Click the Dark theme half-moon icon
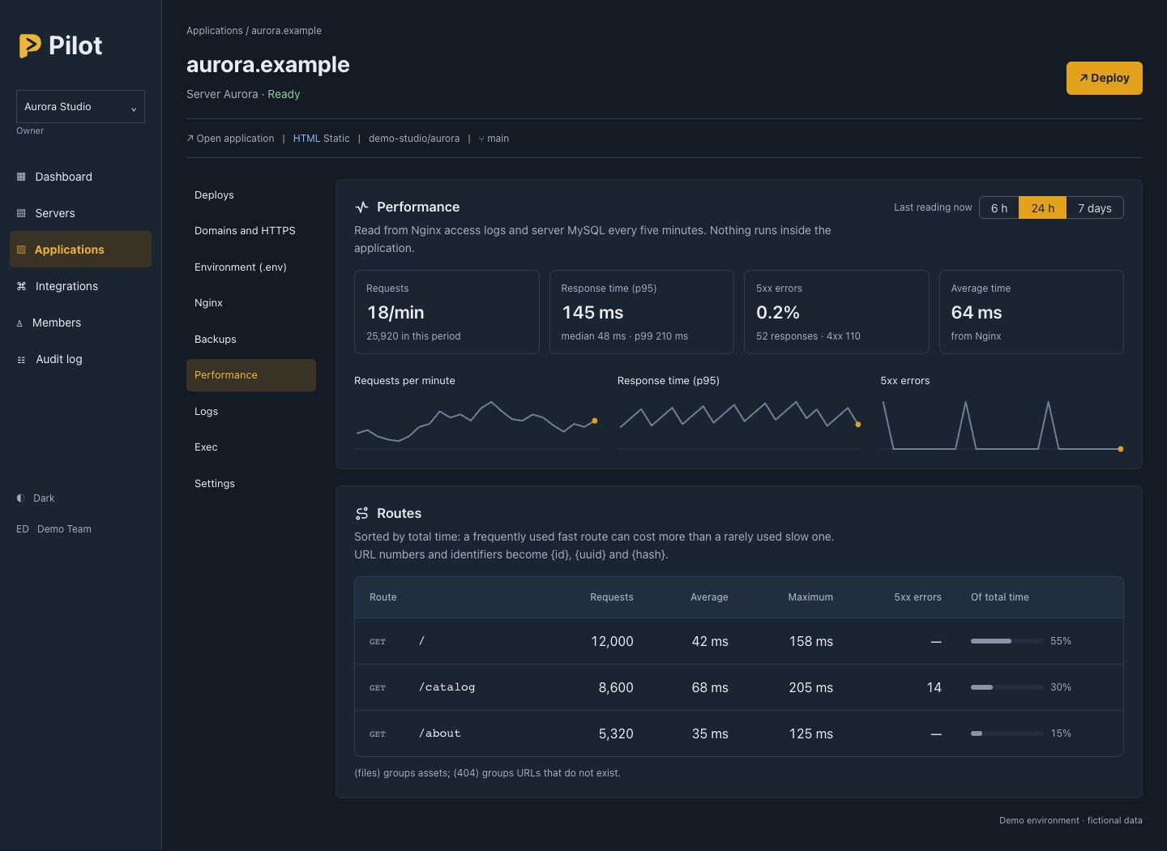The width and height of the screenshot is (1167, 851). coord(21,498)
